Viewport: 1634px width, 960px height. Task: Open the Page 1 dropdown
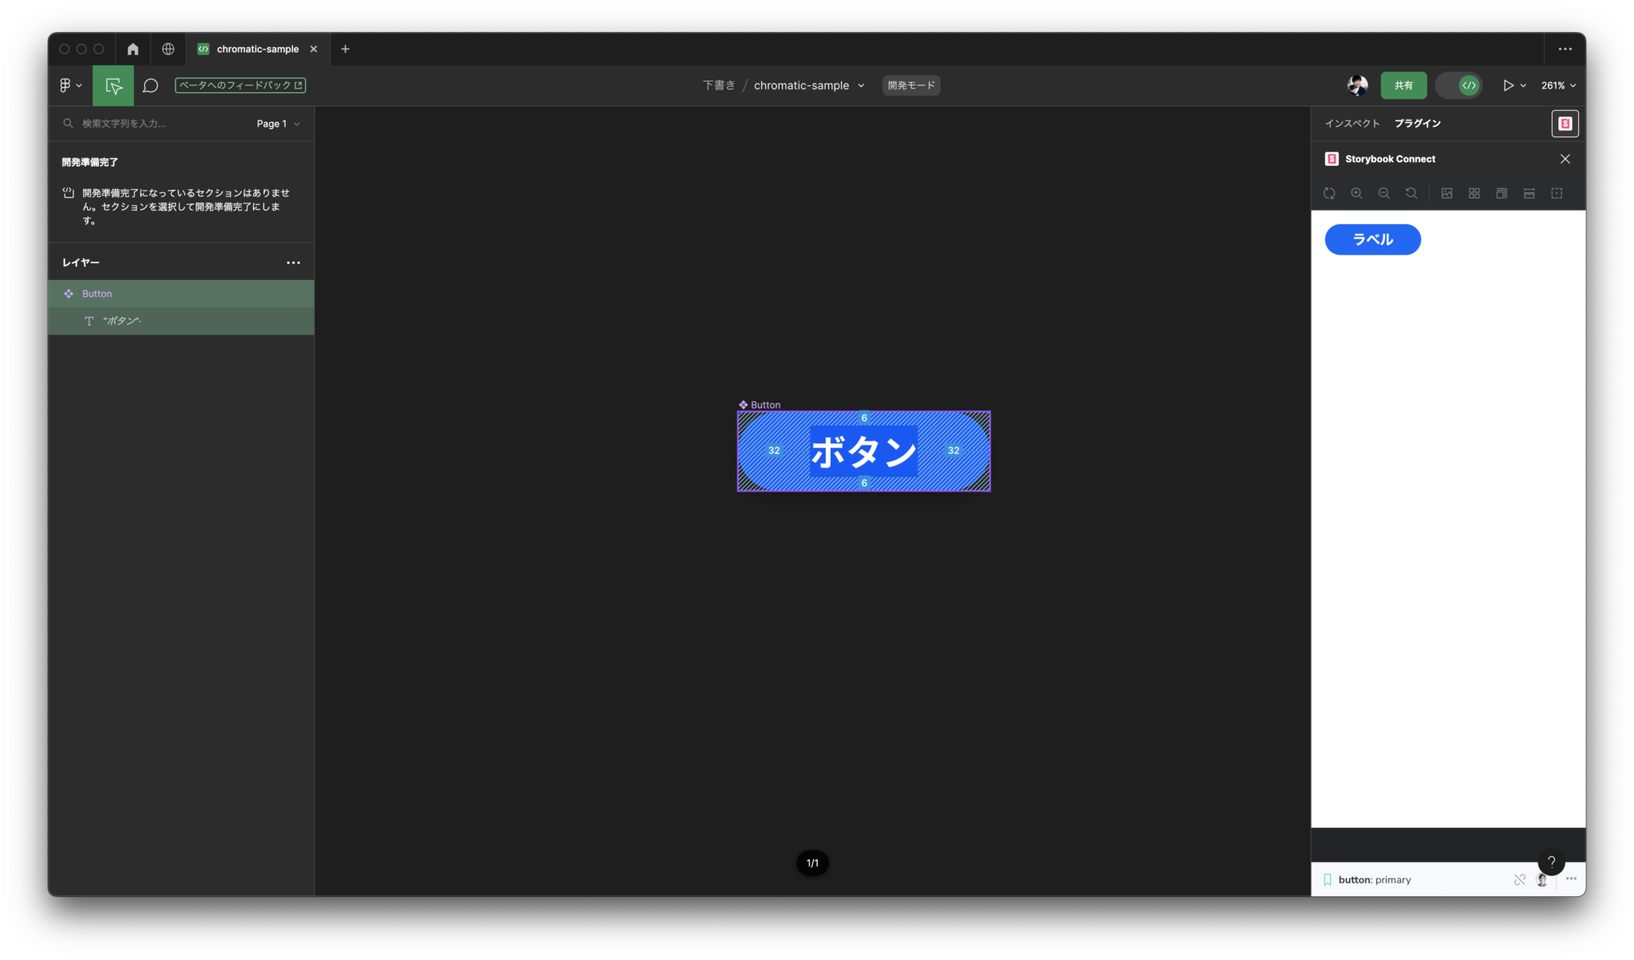[x=277, y=123]
